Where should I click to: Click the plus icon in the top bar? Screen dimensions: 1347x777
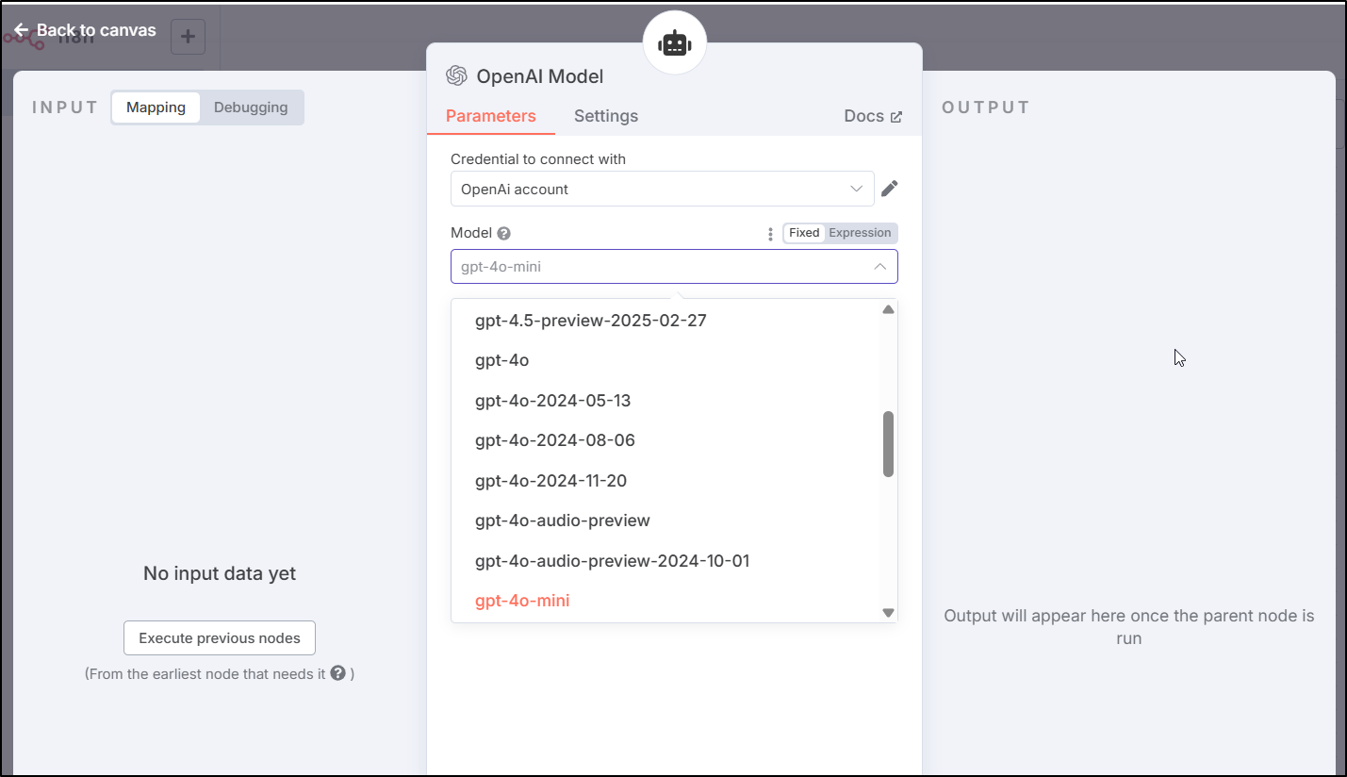coord(188,37)
